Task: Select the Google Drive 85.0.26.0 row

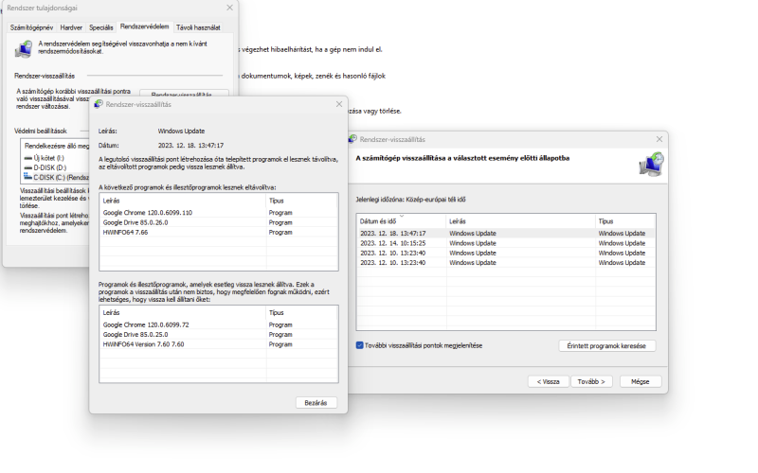Action: 219,222
